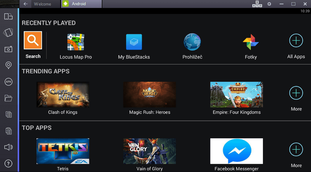
Task: Click the Vain of Glory caption
Action: (150, 169)
